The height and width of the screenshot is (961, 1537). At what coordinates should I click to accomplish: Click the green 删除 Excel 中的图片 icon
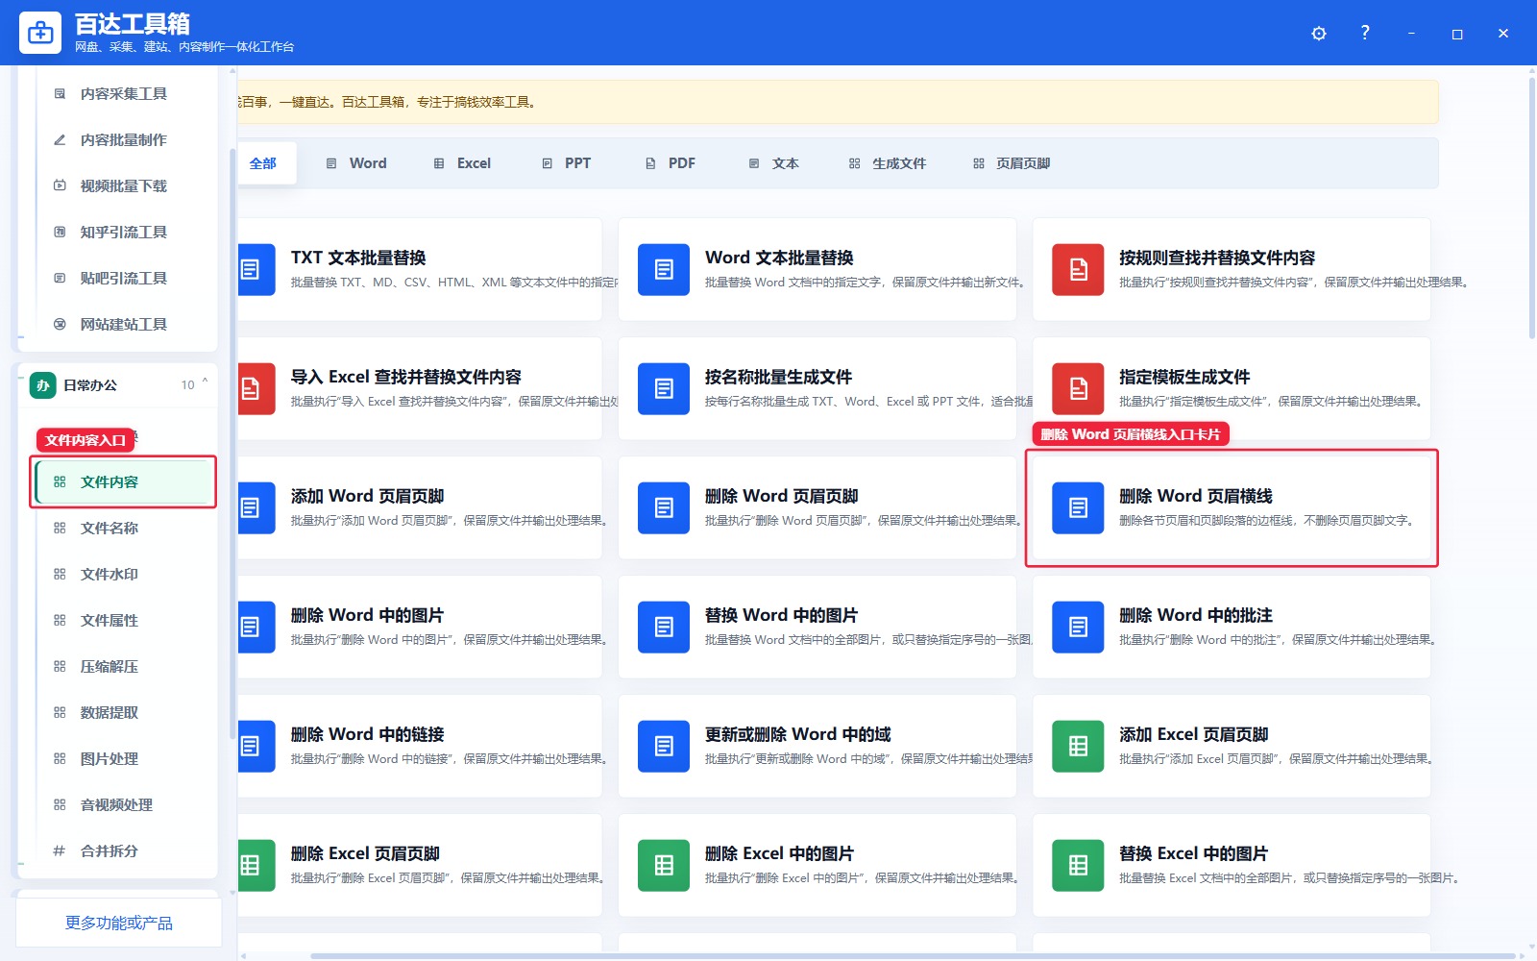(x=664, y=865)
